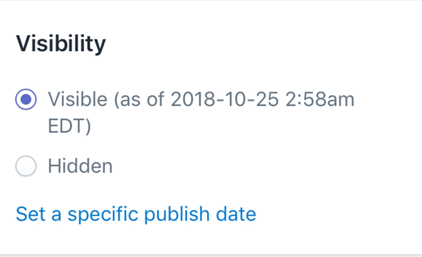Mark visibility as Hidden

coord(26,166)
